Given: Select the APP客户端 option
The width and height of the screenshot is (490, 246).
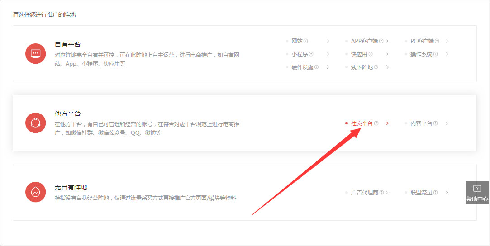Looking at the screenshot, I should [364, 41].
